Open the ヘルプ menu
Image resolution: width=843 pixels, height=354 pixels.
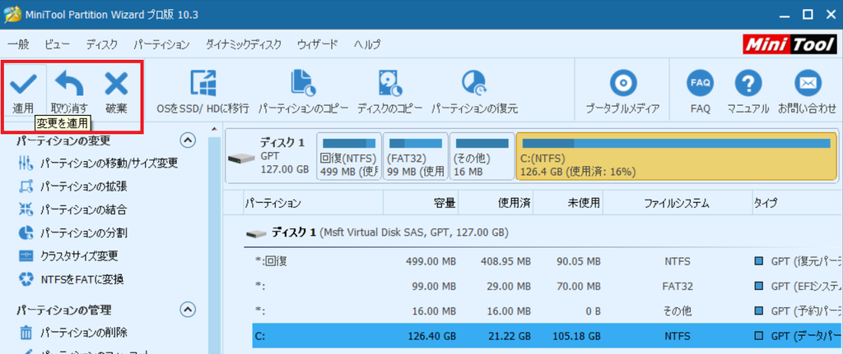pyautogui.click(x=367, y=45)
